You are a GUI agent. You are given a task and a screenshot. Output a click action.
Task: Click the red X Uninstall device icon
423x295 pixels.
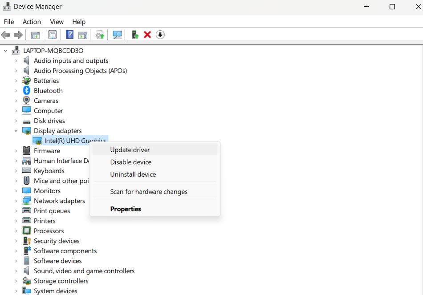pyautogui.click(x=147, y=35)
